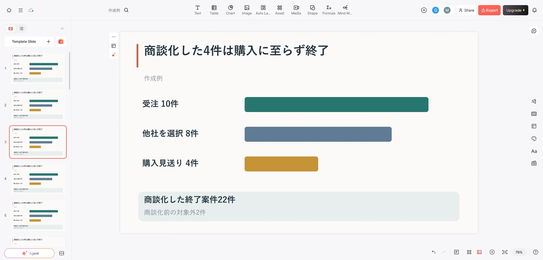543x260 pixels.
Task: Insert a Formula
Action: 329,10
